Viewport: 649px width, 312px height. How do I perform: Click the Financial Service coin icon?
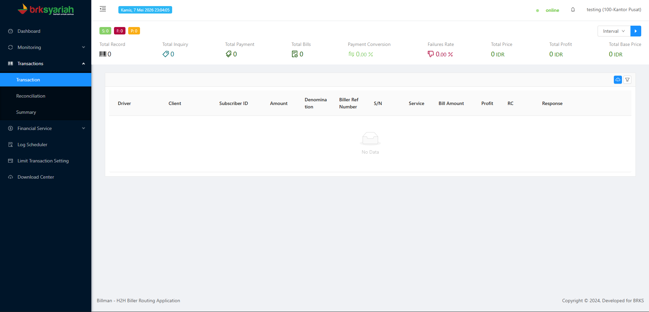10,128
